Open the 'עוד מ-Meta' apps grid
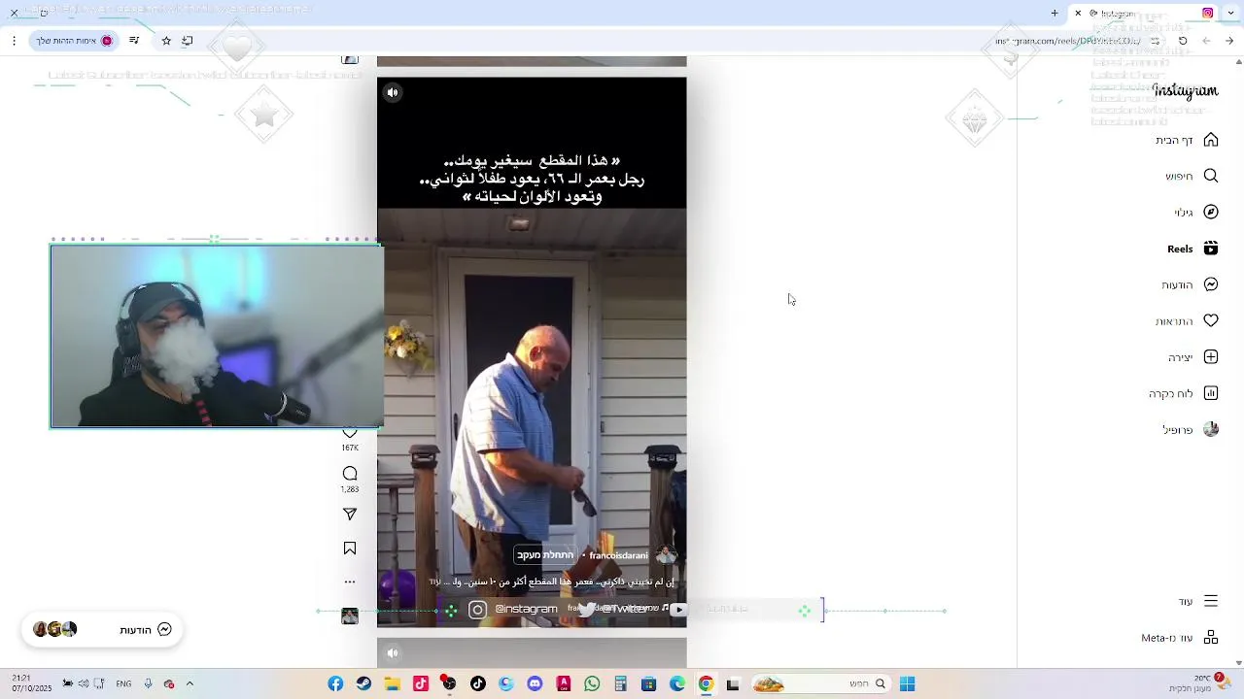 (1211, 637)
